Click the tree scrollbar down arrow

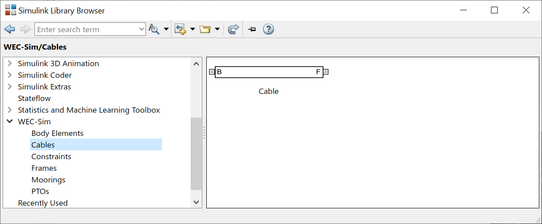pyautogui.click(x=196, y=202)
